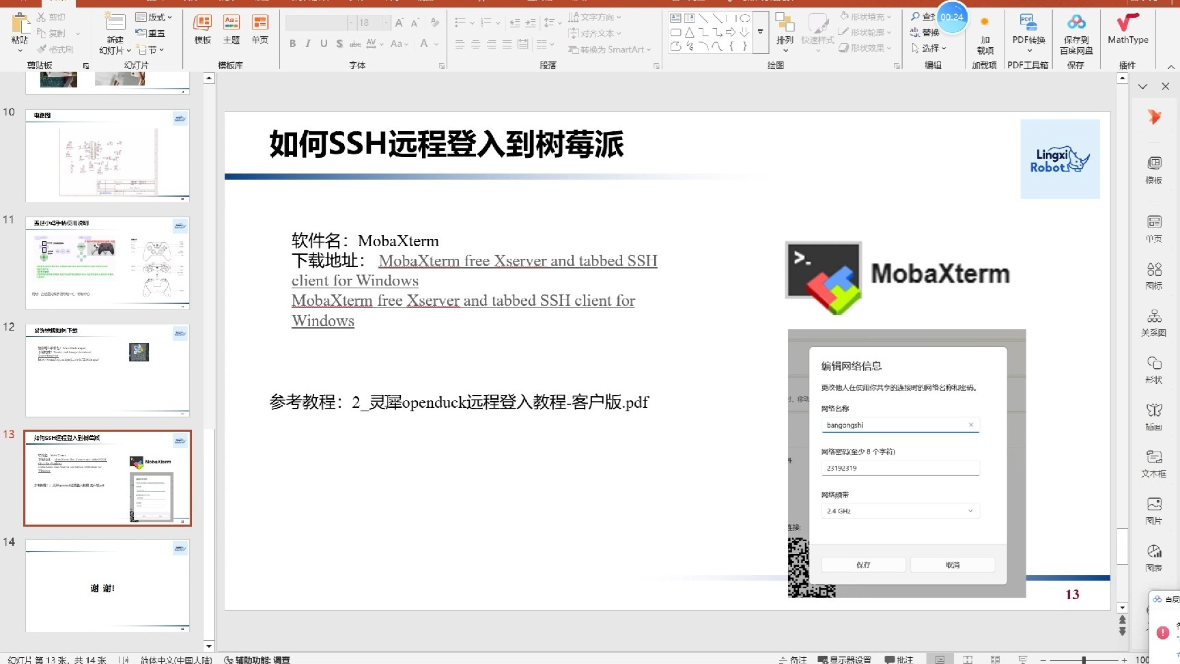1180x664 pixels.
Task: Click the 转换为 SmartArt button
Action: click(609, 49)
